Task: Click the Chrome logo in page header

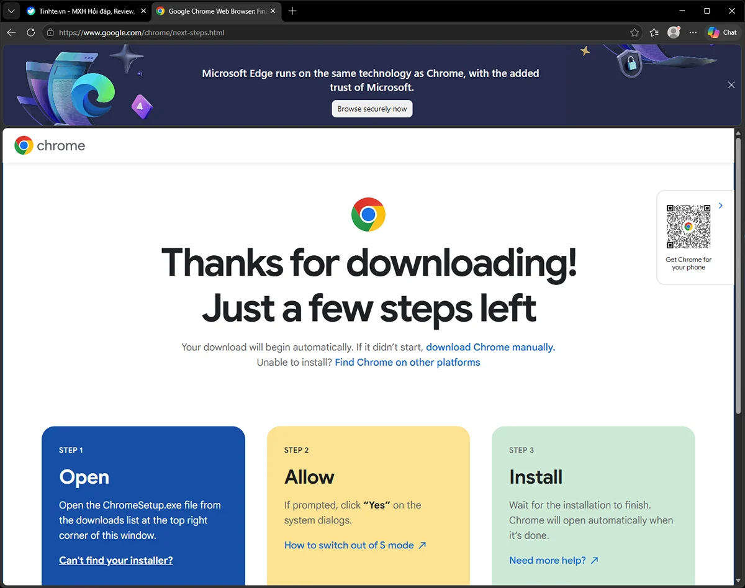Action: click(x=50, y=145)
